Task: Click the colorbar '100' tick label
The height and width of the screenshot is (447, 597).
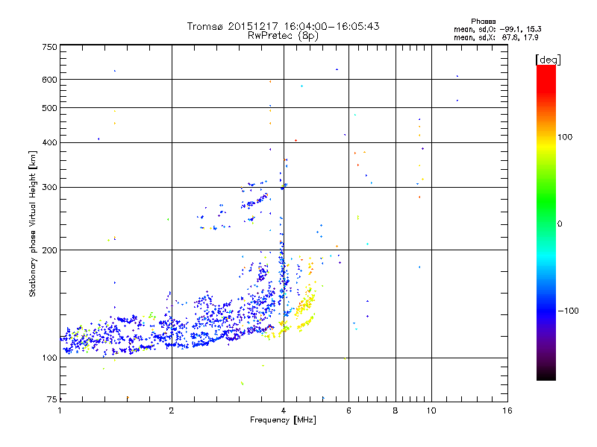Action: pyautogui.click(x=565, y=137)
